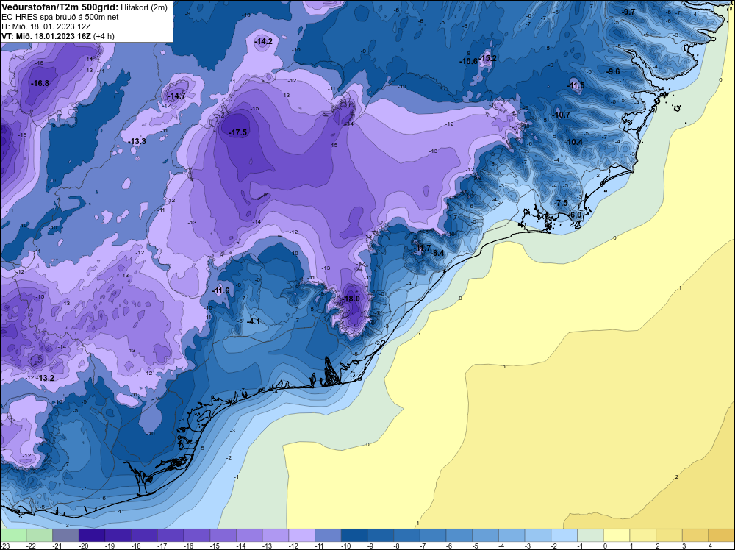Screen dimensions: 735x550
Task: Click the -6.0 value near the coast
Action: coord(575,215)
